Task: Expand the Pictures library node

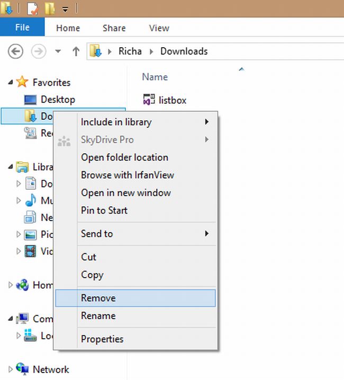Action: 19,234
